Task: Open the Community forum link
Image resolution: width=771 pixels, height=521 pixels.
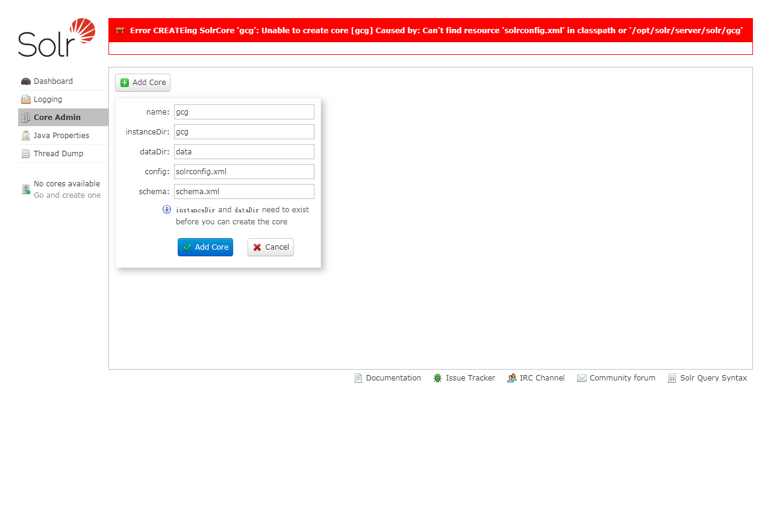Action: [x=616, y=378]
